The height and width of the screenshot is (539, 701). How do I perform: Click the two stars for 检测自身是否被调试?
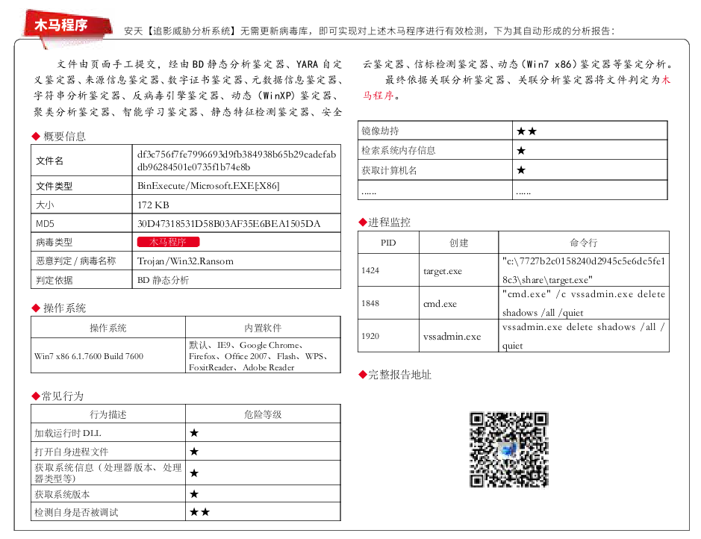(x=199, y=512)
